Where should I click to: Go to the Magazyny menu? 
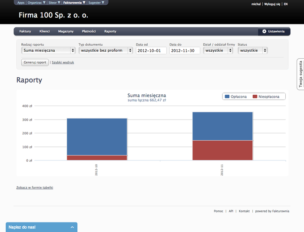click(66, 32)
